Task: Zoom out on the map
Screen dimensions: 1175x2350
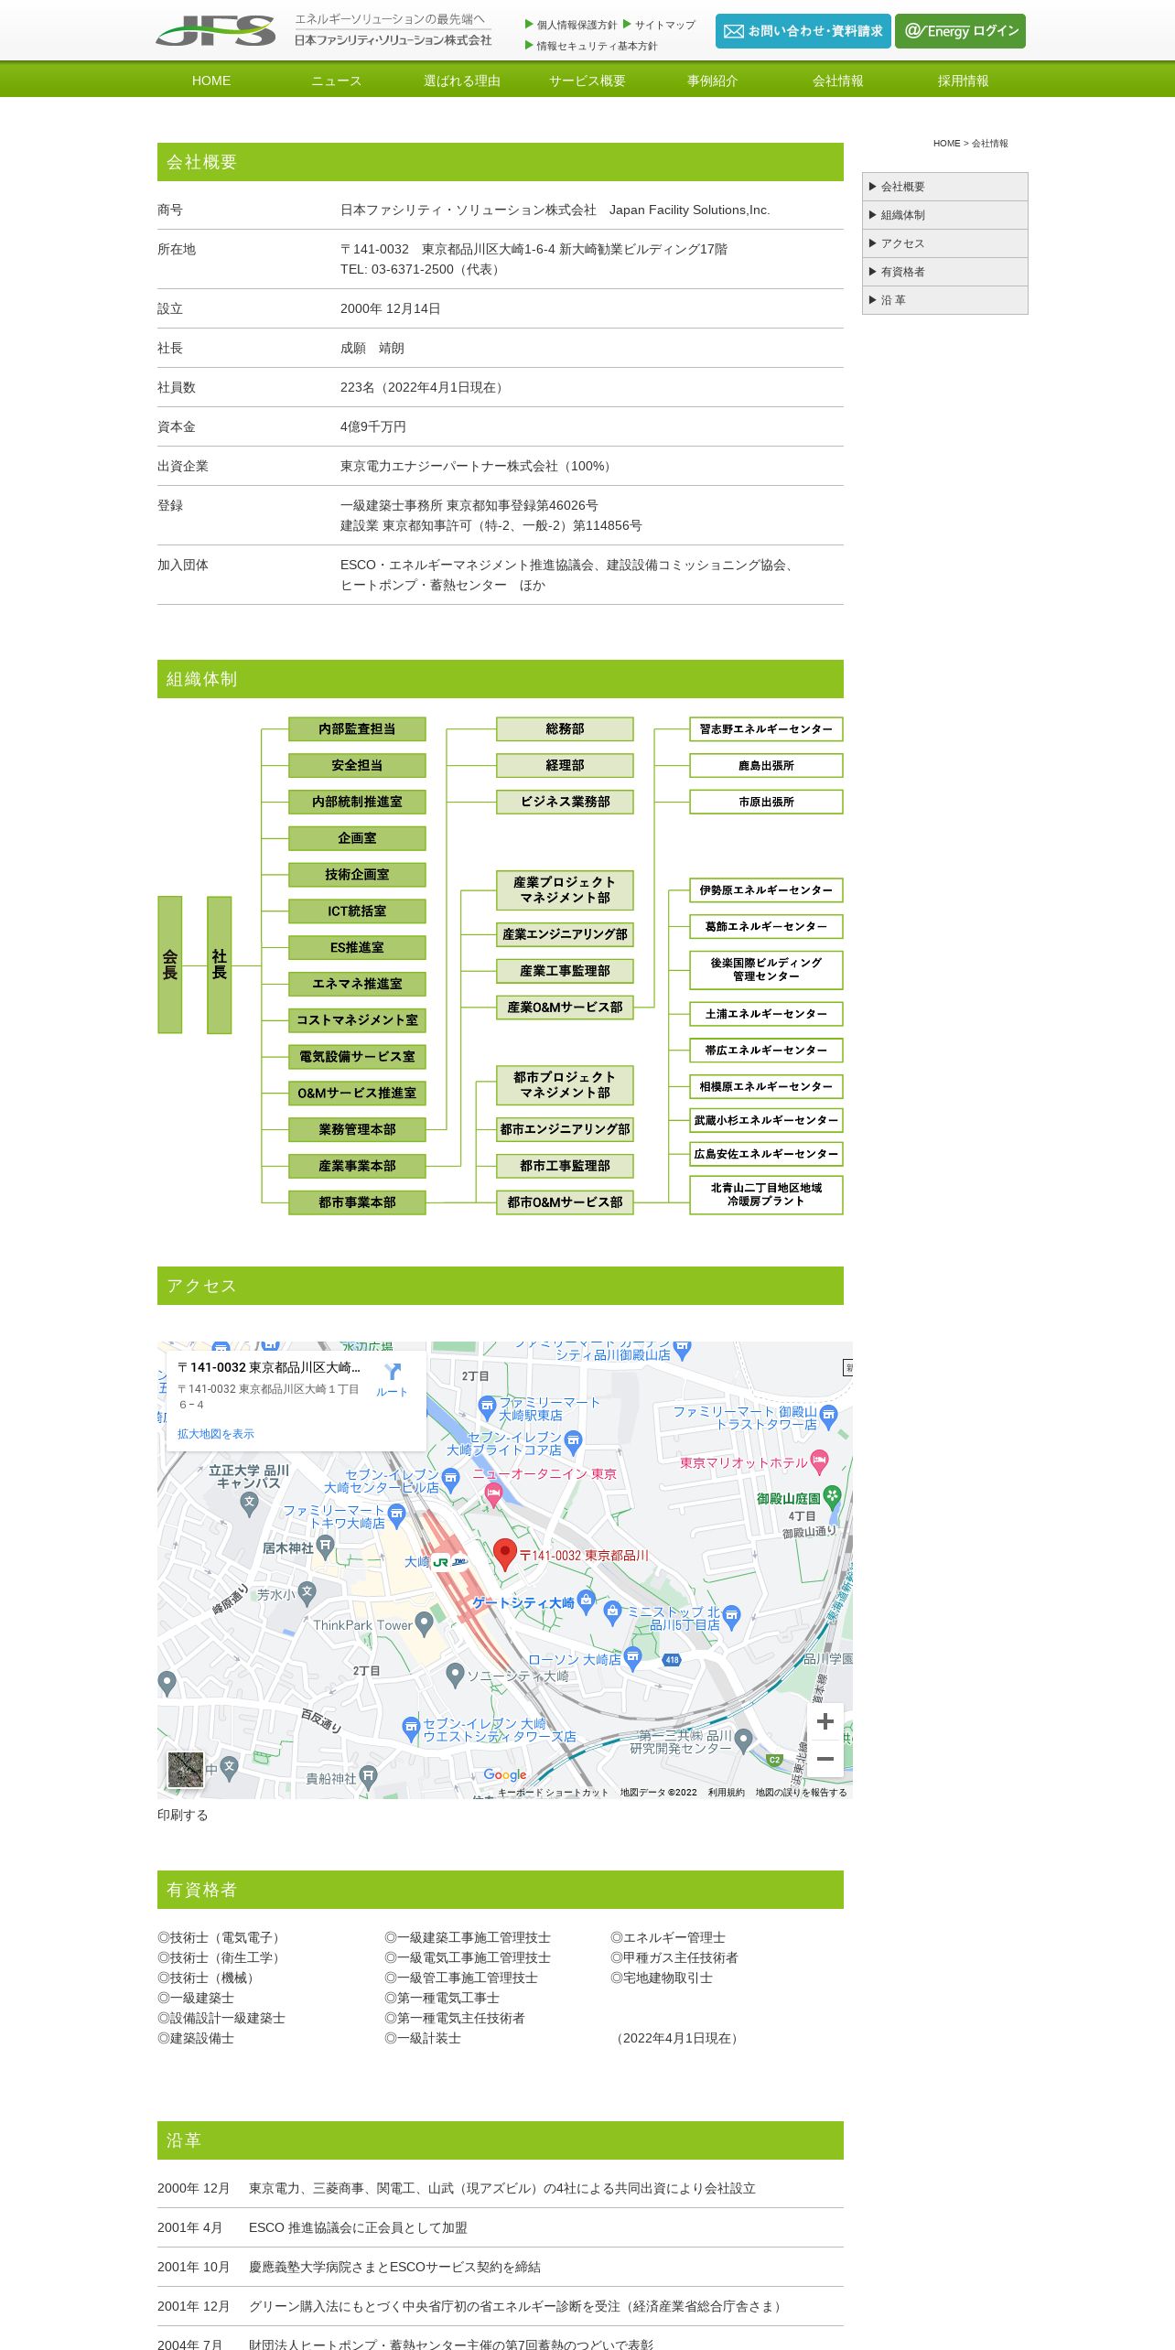Action: [x=825, y=1759]
